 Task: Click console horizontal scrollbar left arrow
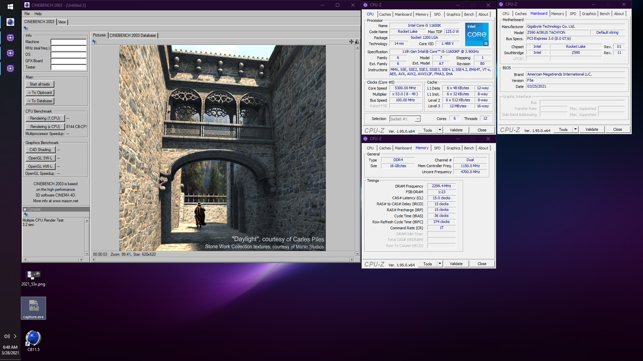[25, 260]
